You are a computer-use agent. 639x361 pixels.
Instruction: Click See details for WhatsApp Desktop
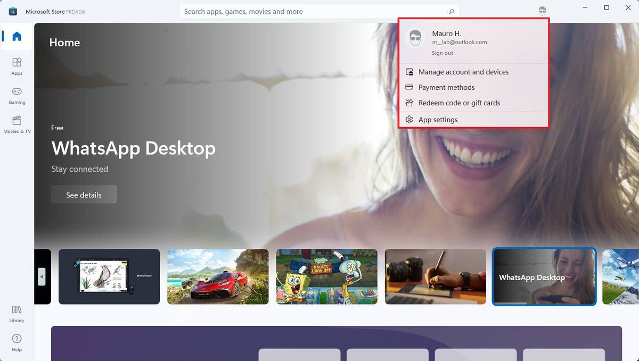click(84, 194)
